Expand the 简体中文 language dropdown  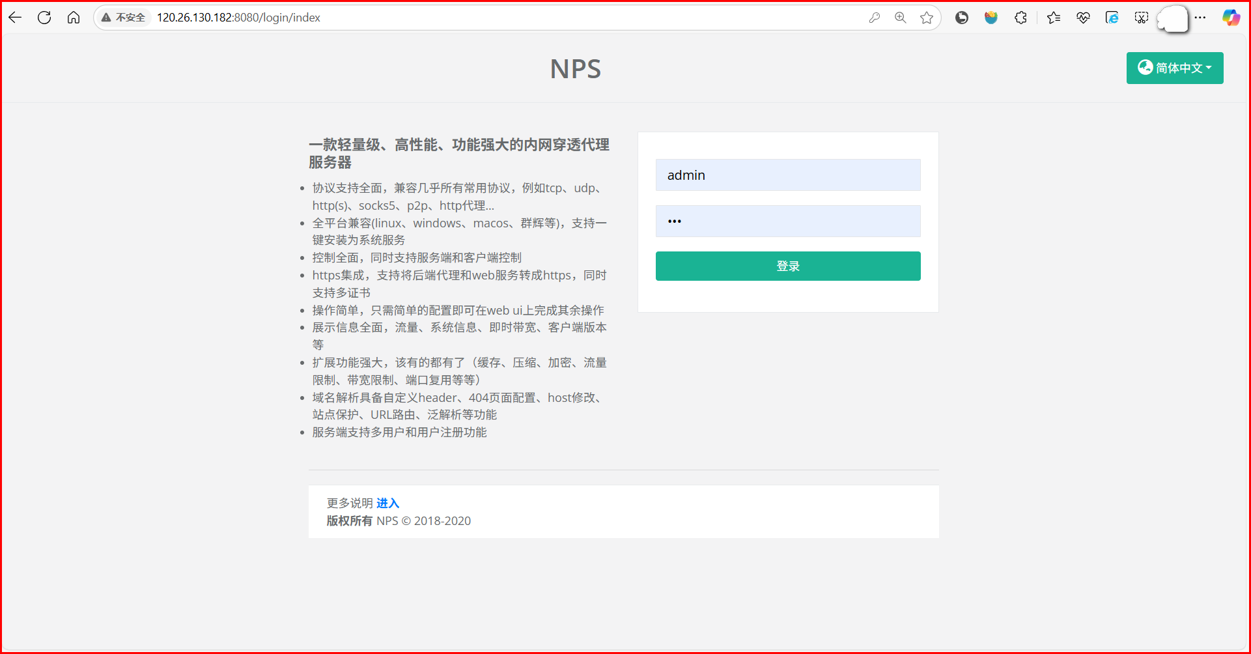click(x=1175, y=68)
